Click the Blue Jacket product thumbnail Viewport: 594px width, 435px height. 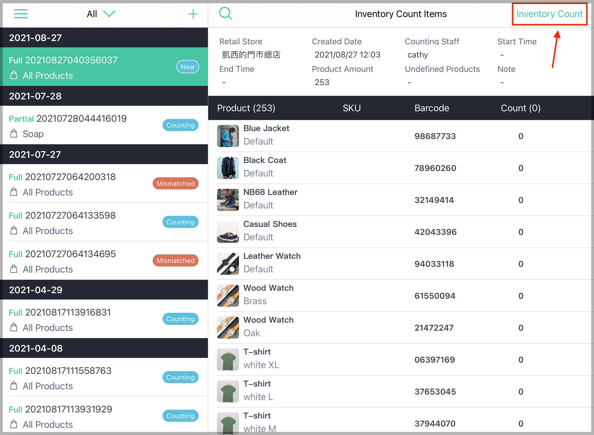pyautogui.click(x=228, y=136)
